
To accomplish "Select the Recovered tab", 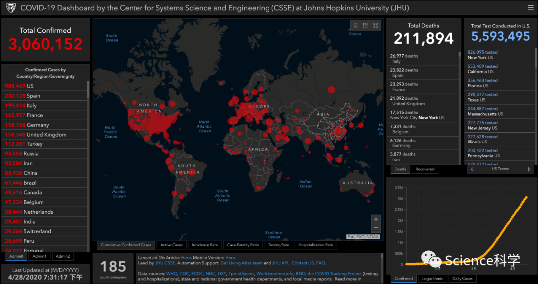I will pyautogui.click(x=425, y=169).
